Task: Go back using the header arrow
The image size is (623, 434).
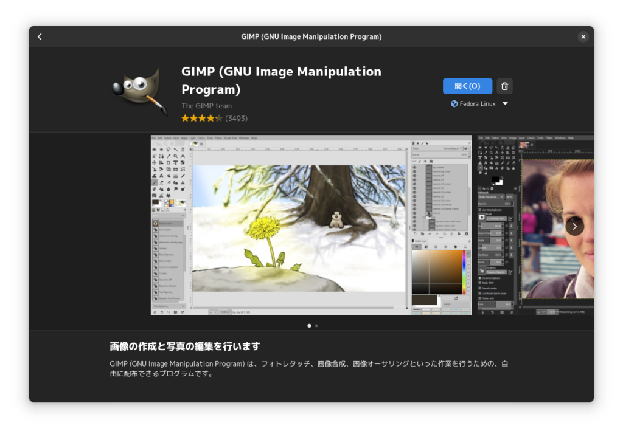Action: (40, 37)
